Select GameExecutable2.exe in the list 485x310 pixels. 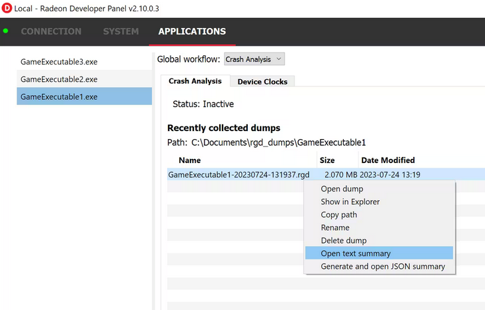(x=59, y=79)
